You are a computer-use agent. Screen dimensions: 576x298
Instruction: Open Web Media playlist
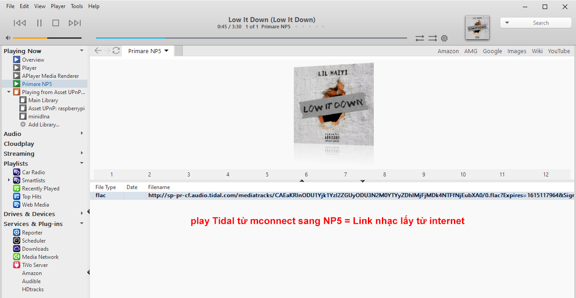36,205
